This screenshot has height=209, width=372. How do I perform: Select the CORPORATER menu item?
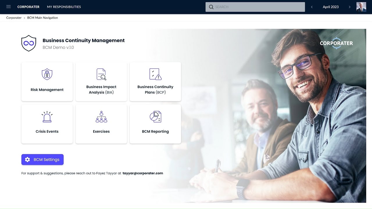pos(28,7)
